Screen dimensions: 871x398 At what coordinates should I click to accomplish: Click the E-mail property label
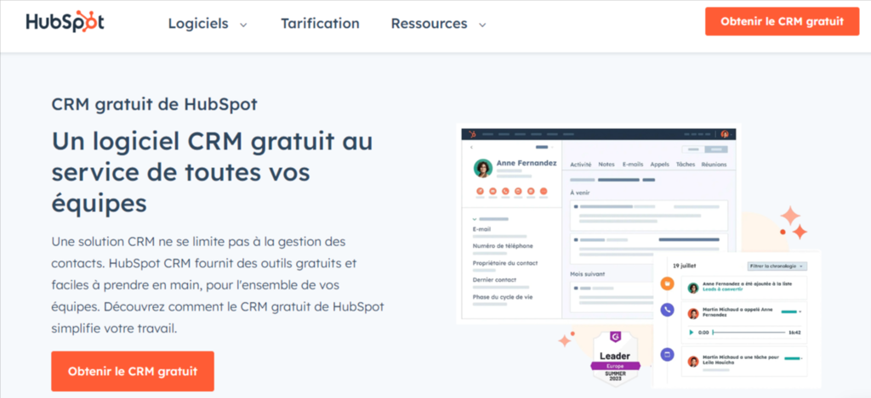(x=481, y=229)
